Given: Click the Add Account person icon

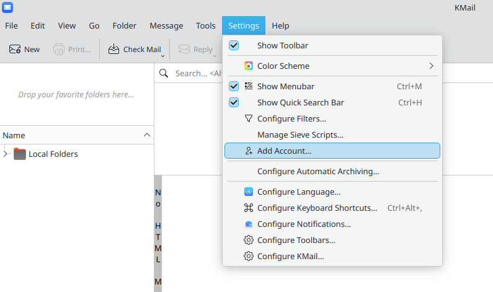Looking at the screenshot, I should [249, 151].
